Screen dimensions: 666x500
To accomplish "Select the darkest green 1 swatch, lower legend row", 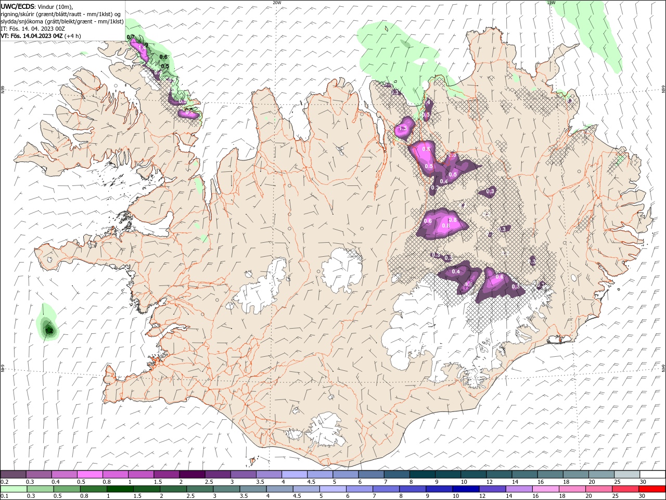I will 120,489.
